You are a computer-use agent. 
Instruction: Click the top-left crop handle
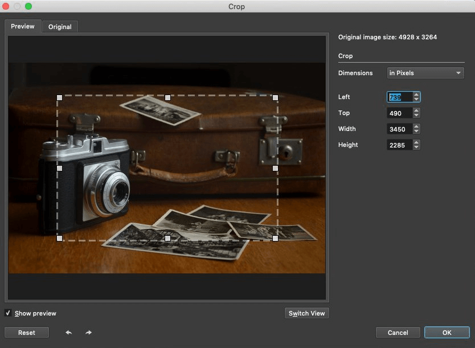pos(59,97)
